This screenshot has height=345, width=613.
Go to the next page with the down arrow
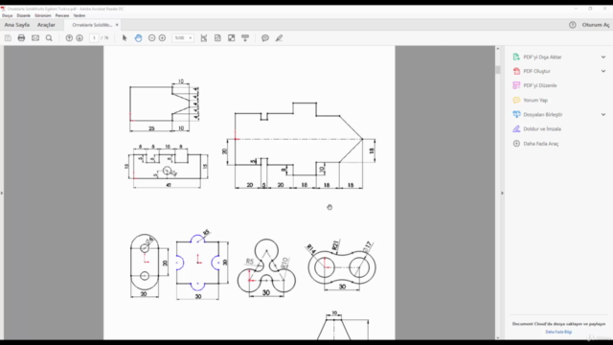tap(79, 38)
